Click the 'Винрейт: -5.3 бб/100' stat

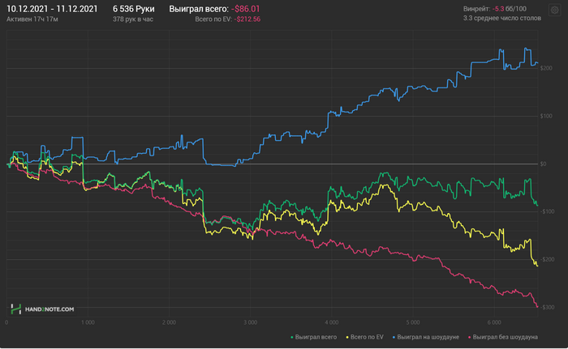click(495, 9)
